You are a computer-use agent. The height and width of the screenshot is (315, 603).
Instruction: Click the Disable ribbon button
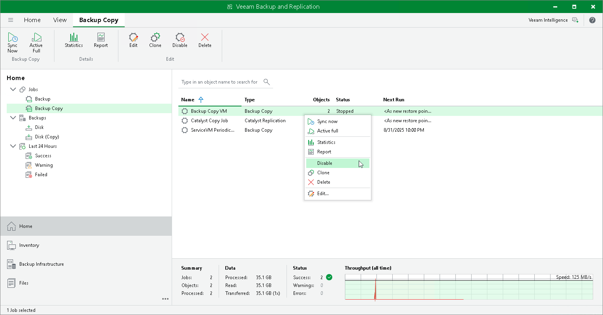pyautogui.click(x=180, y=40)
